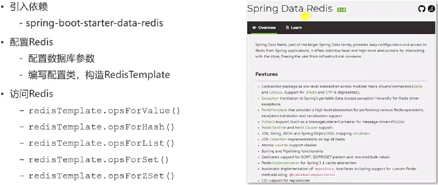Click the eye icon on Overview tab
Screen dimensions: 438x185
pos(254,28)
